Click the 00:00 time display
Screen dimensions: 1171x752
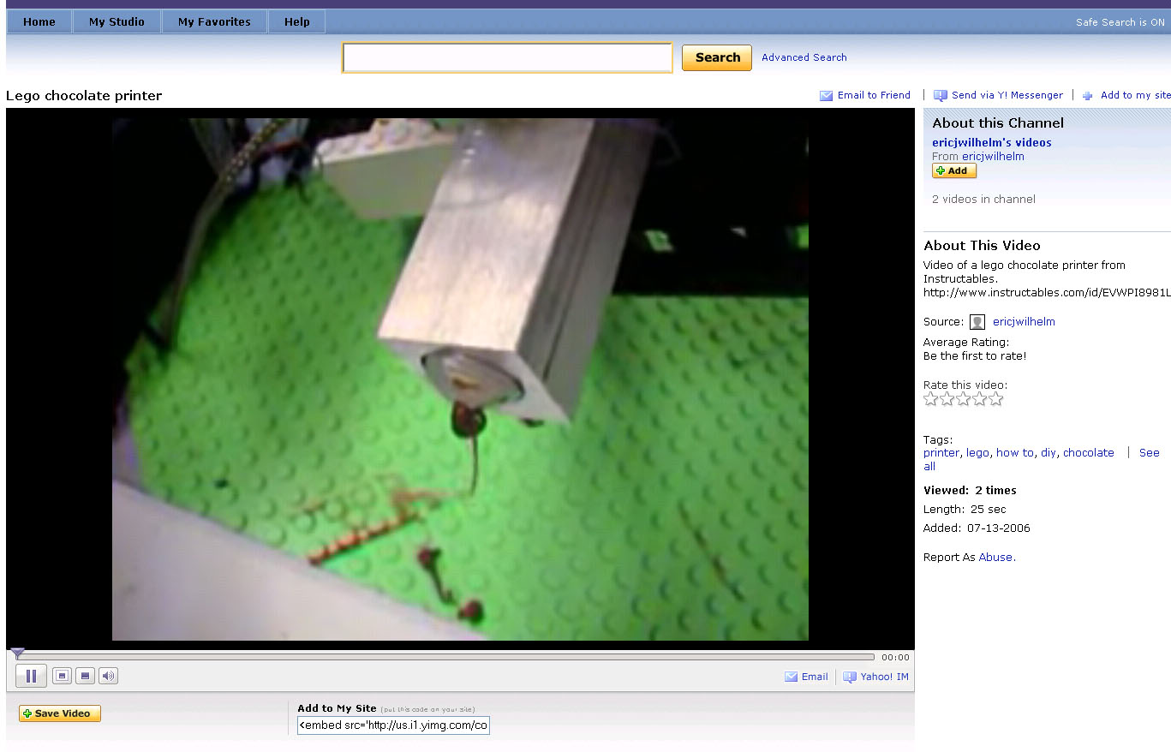(x=895, y=658)
